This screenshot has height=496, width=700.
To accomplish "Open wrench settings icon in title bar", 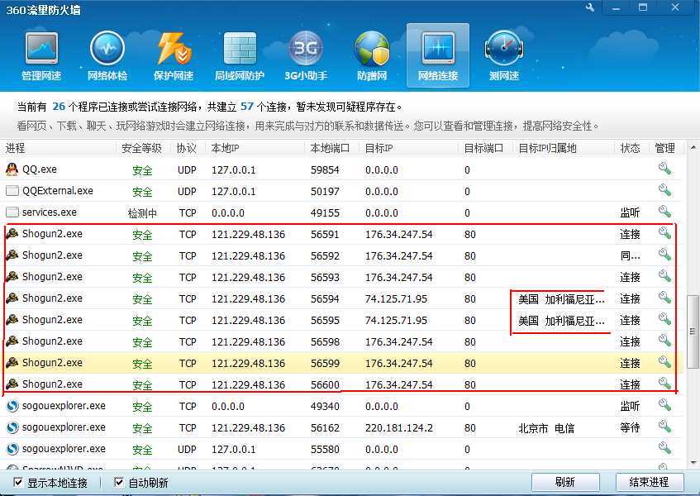I will coord(590,7).
